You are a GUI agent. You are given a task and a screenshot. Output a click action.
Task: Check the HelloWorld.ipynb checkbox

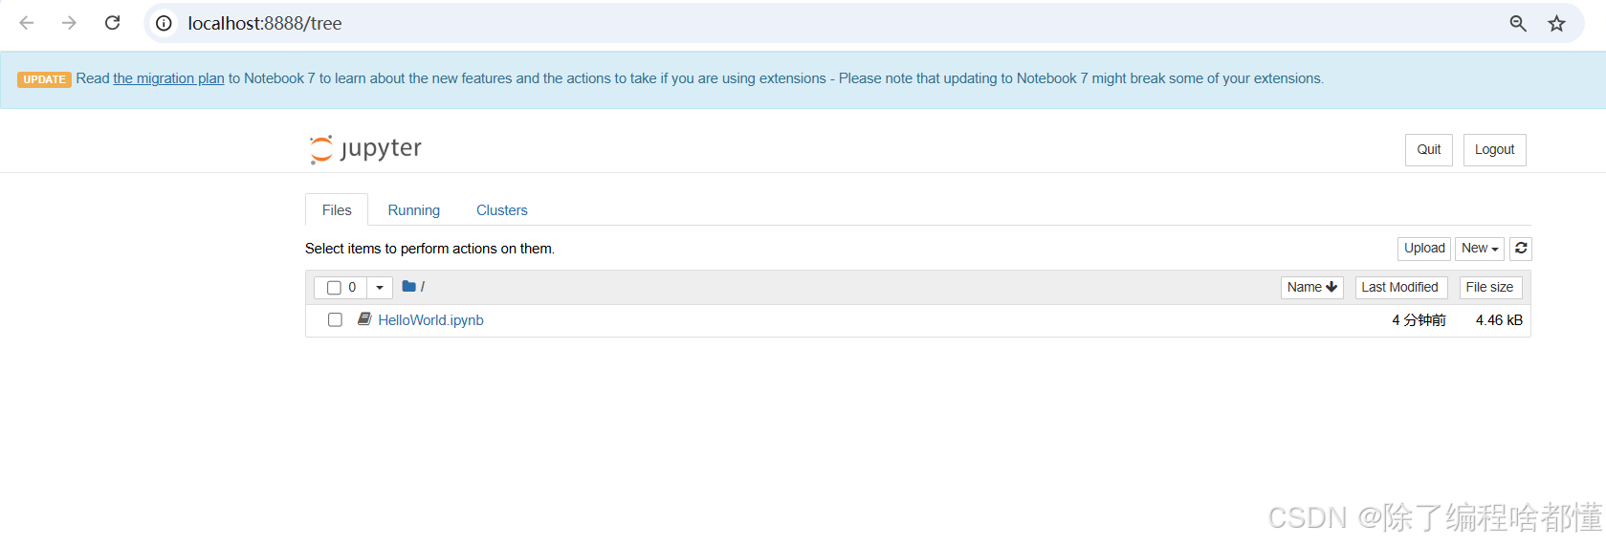coord(335,320)
